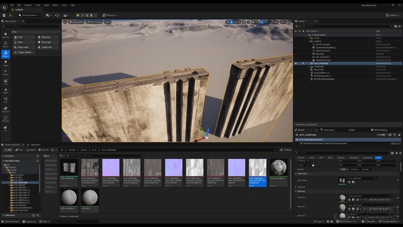Select the Lights category in Place Actors

click(x=6, y=63)
